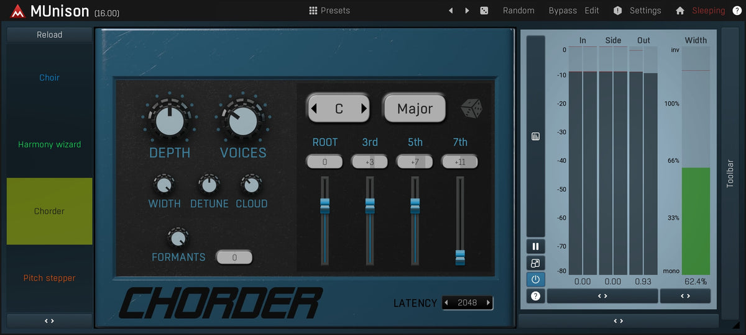Screen dimensions: 746x335
Task: Select next root note right of C
Action: point(364,109)
